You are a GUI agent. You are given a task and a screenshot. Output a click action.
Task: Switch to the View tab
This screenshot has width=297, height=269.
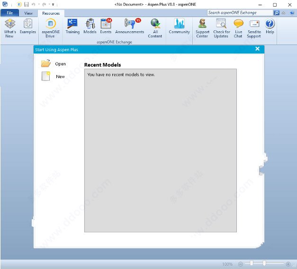pos(28,13)
